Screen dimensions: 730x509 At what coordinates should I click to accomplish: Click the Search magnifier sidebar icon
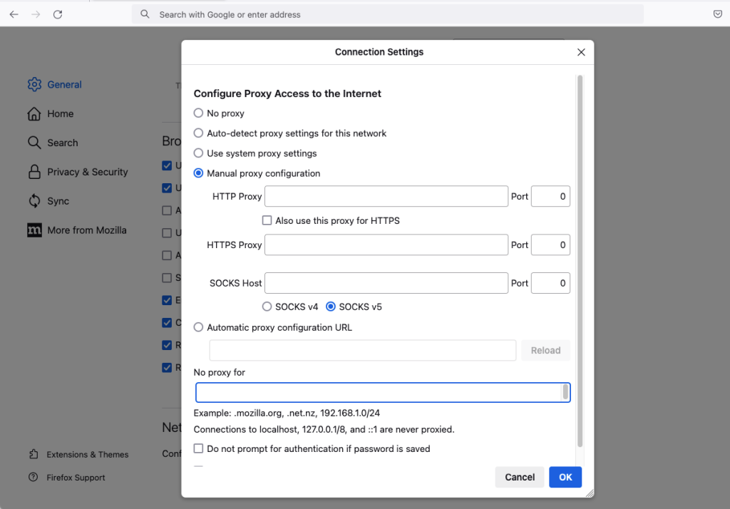pyautogui.click(x=34, y=143)
